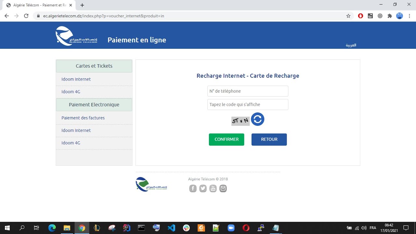Open the AdBlock extension icon
Image resolution: width=416 pixels, height=234 pixels.
[360, 16]
